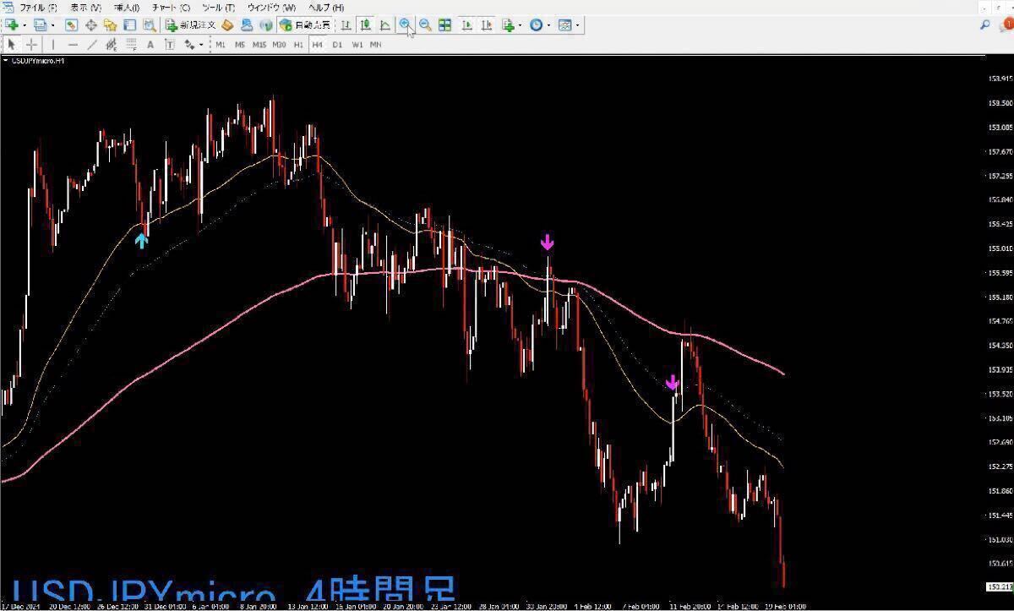Viewport: 1014px width, 611px height.
Task: Open the Data Window panel
Action: click(x=90, y=25)
